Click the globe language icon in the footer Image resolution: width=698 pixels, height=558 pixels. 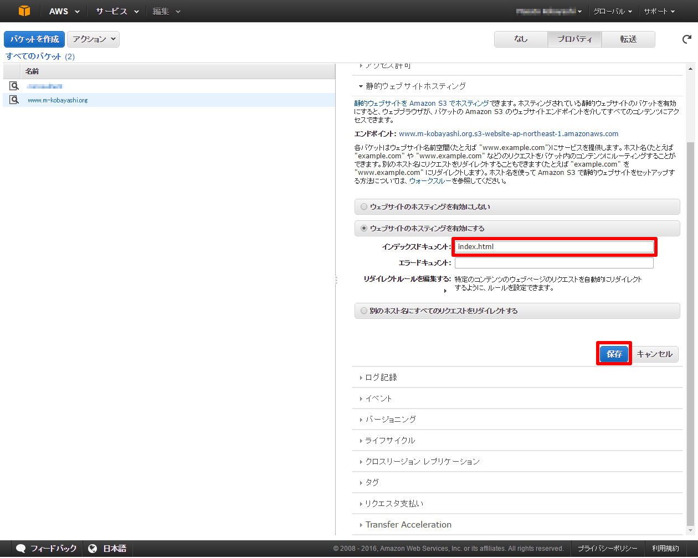coord(93,549)
